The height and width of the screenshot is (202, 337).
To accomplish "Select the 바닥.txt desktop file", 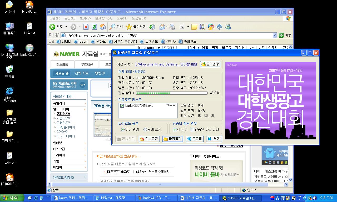I will click(x=29, y=28).
